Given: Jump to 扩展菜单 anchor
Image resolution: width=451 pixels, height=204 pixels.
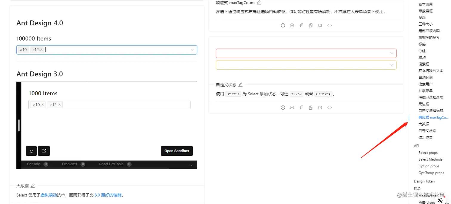Looking at the screenshot, I should (425, 91).
